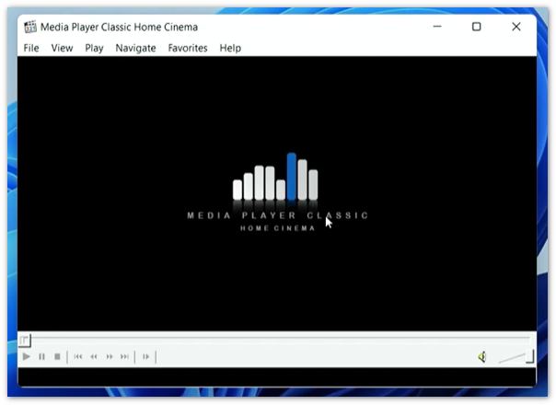Click the frame step button
Screen dimensions: 556x405
pyautogui.click(x=145, y=356)
